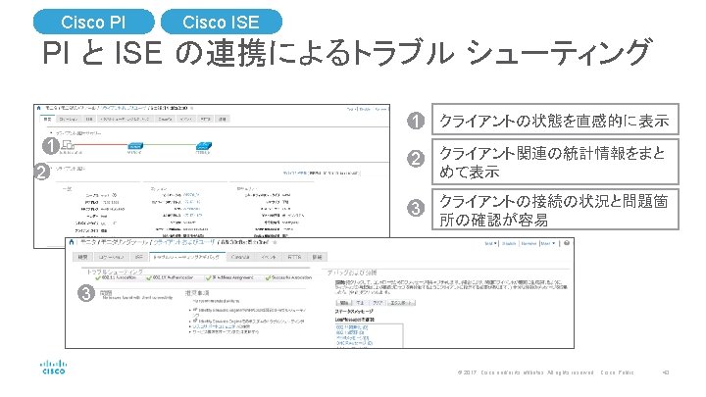Select the rightmost switch icon in topology
The image size is (706, 397).
[204, 145]
